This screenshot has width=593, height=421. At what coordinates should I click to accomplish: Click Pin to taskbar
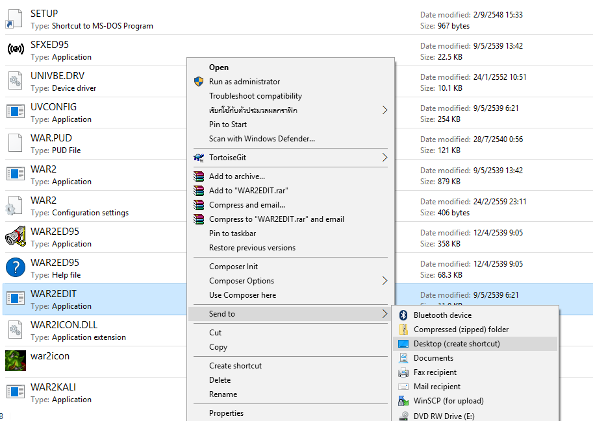click(233, 234)
